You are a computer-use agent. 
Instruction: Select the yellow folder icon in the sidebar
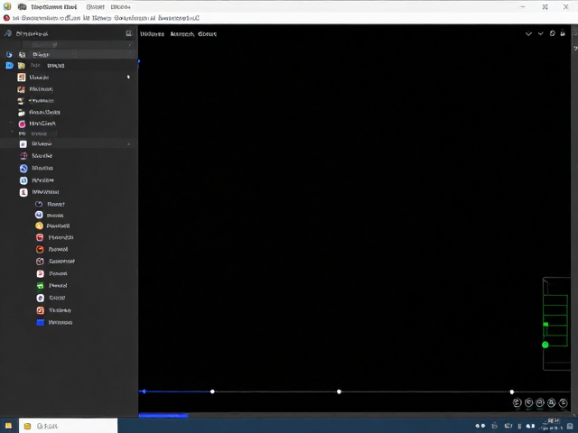pos(22,66)
